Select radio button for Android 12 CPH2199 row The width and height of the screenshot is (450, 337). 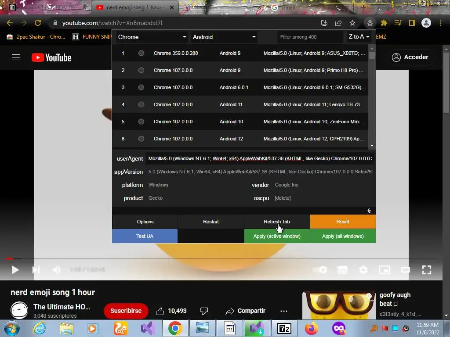[141, 139]
